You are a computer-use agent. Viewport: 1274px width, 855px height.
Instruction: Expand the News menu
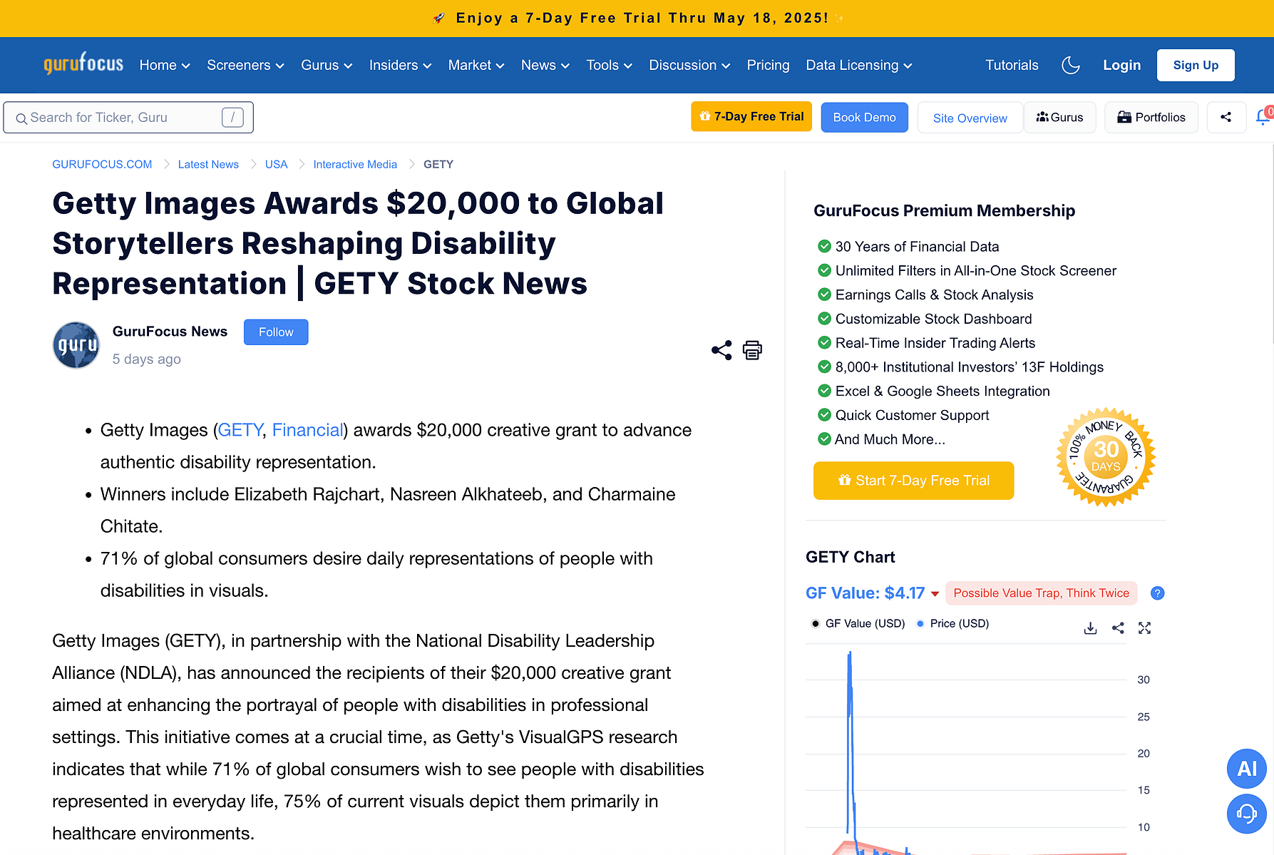pos(545,65)
